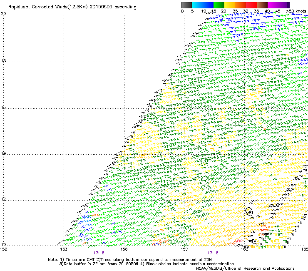Click the latitude label 16
Image resolution: width=308 pixels, height=271 pixels.
(3, 108)
